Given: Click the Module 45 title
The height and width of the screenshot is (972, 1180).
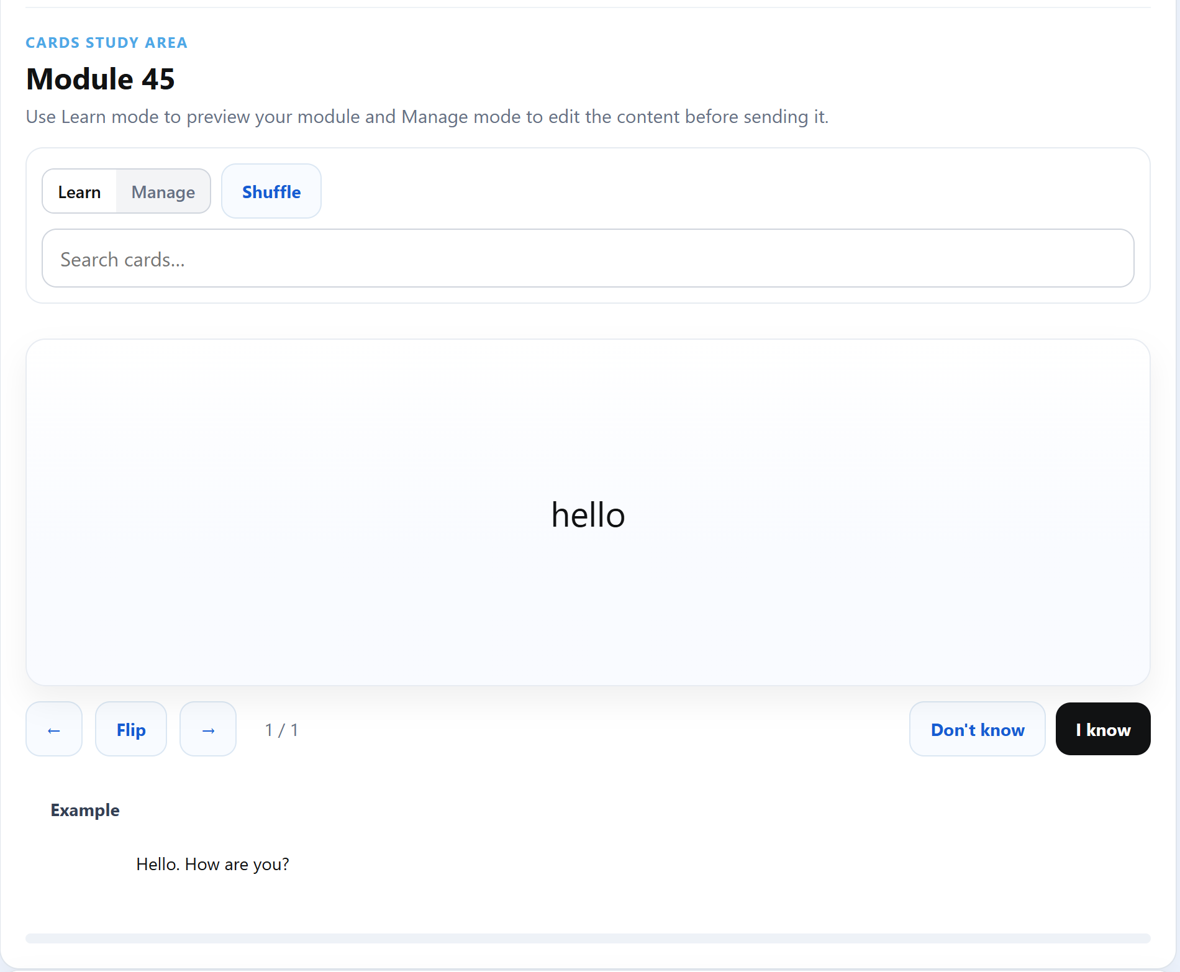Looking at the screenshot, I should click(101, 79).
